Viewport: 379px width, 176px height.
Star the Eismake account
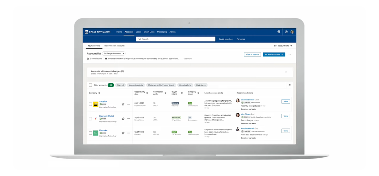pos(123,133)
